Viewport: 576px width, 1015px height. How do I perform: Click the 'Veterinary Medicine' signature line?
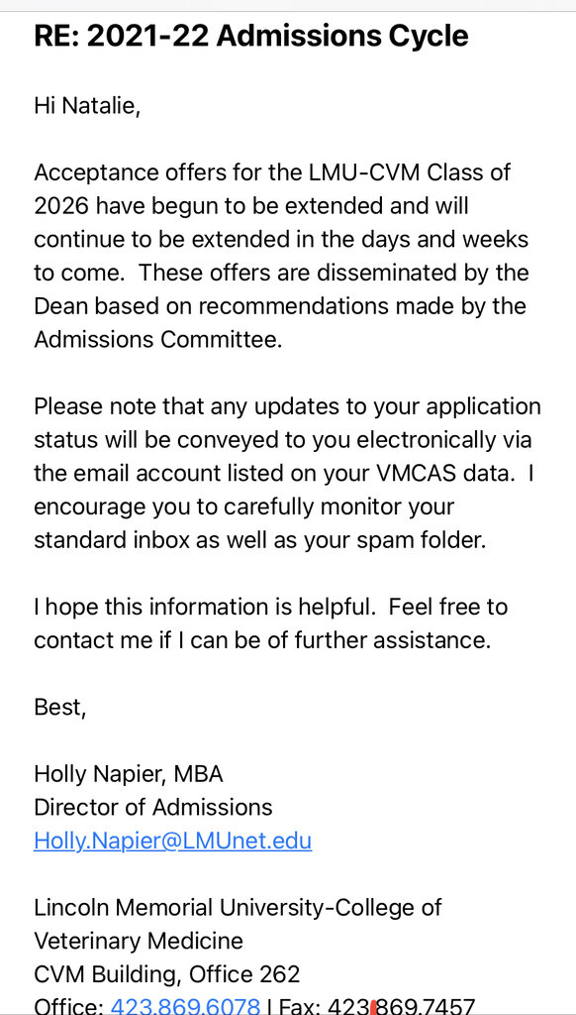tap(139, 941)
